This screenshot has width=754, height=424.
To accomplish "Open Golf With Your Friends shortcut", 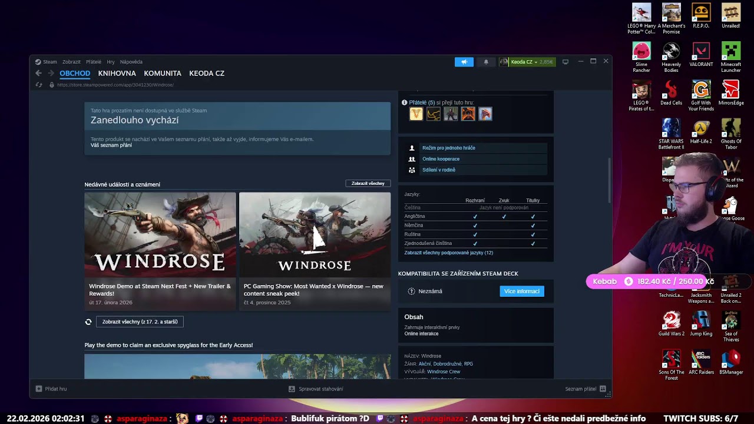I will click(701, 95).
